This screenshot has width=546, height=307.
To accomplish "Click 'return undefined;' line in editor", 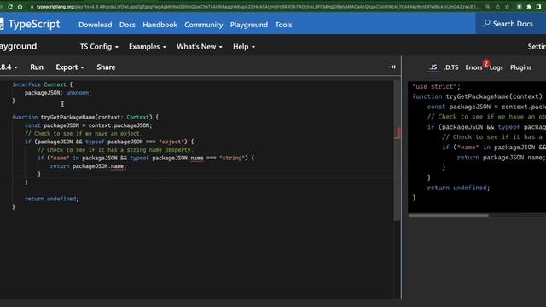I will point(51,199).
